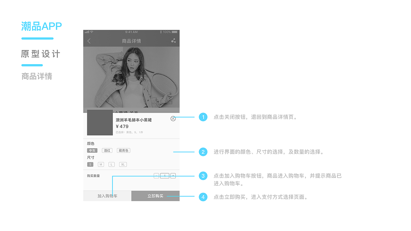Click the 1/5 image page indicator
The image size is (411, 231).
click(x=168, y=102)
